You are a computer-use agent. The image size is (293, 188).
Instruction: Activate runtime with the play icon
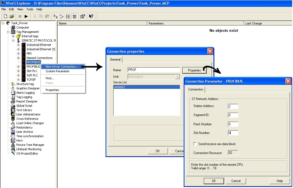coord(26,17)
